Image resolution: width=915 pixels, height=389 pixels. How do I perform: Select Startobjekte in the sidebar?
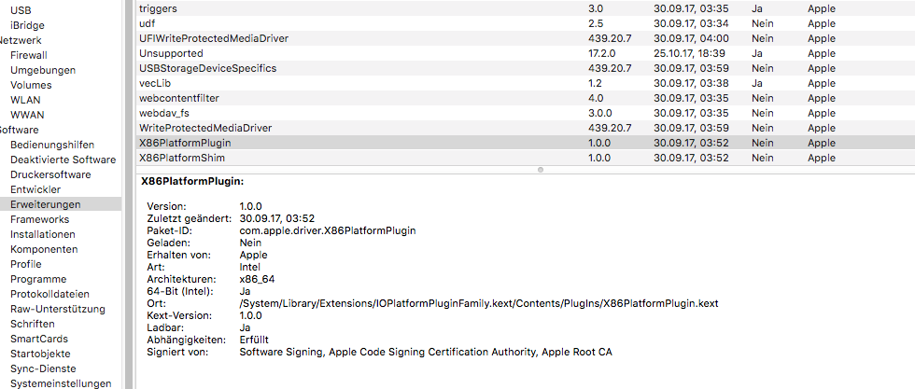pos(42,354)
